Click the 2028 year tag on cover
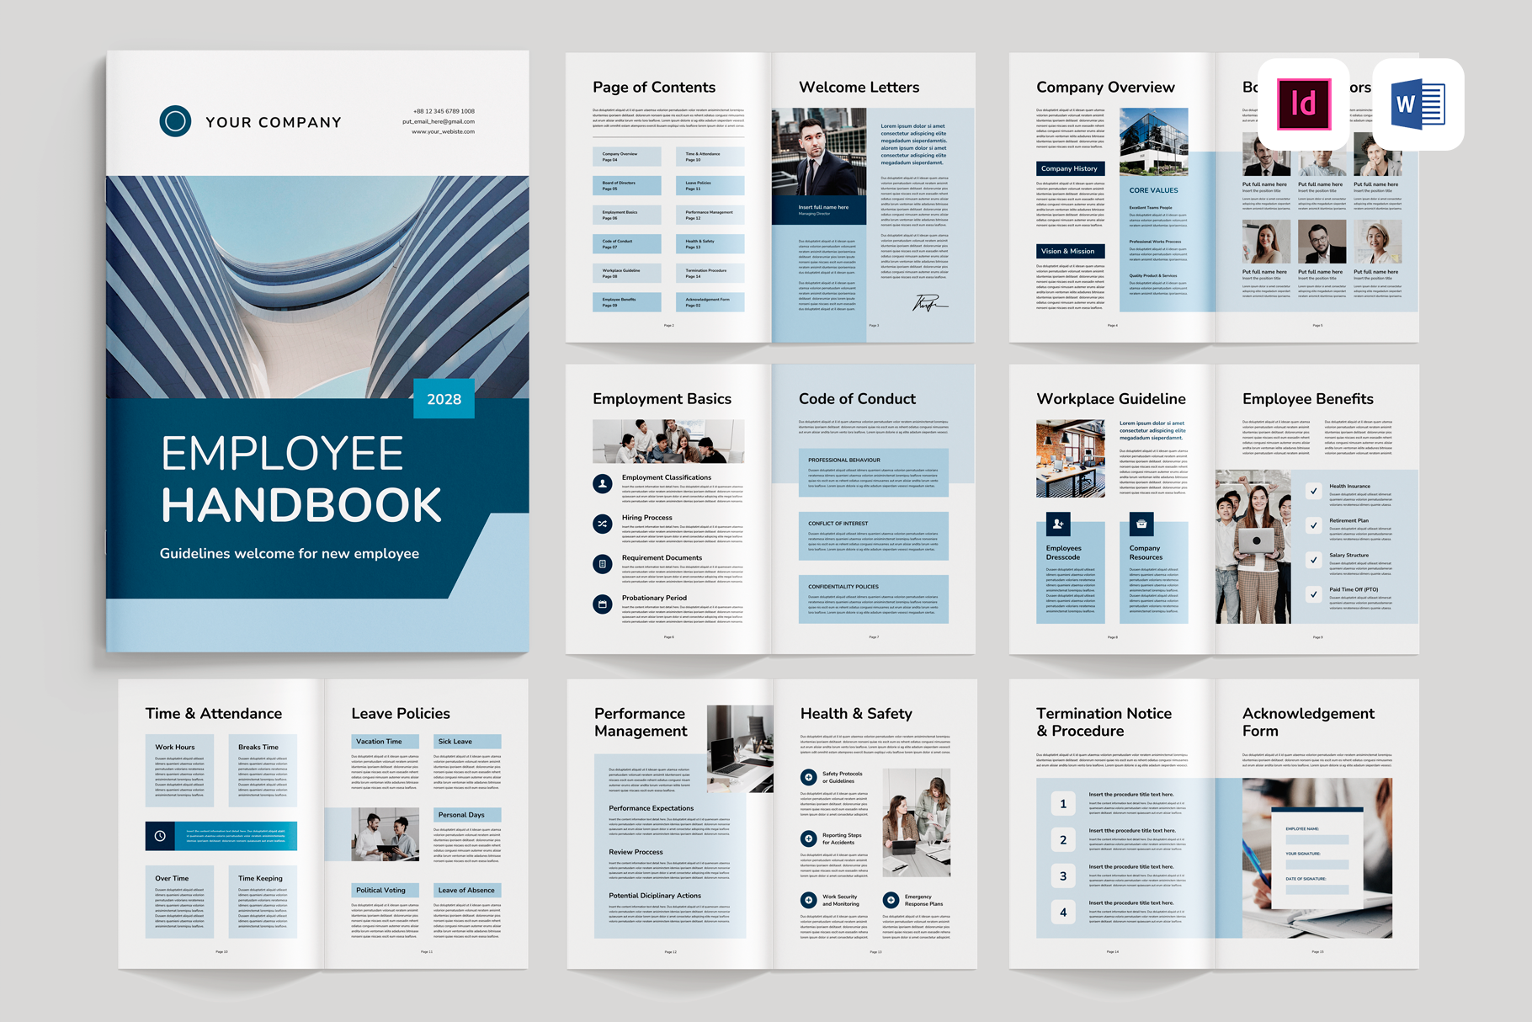The width and height of the screenshot is (1532, 1022). click(444, 399)
